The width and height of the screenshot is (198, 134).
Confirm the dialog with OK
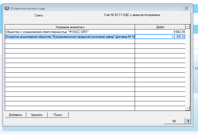pyautogui.click(x=174, y=121)
